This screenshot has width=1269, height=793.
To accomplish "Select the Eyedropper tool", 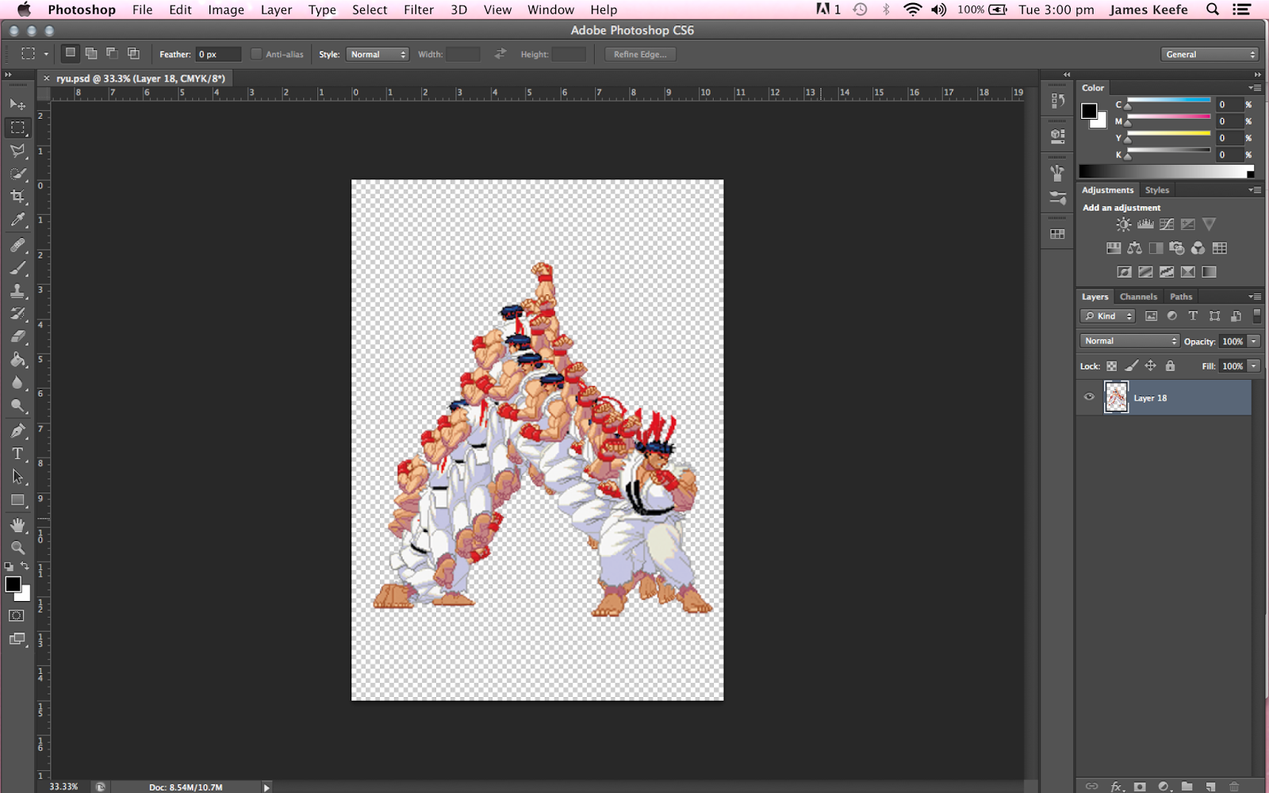I will pos(17,220).
